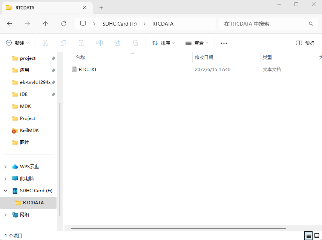
Task: Click the Delete trash can icon
Action: [136, 43]
